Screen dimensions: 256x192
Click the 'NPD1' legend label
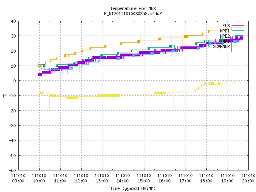tap(225, 31)
